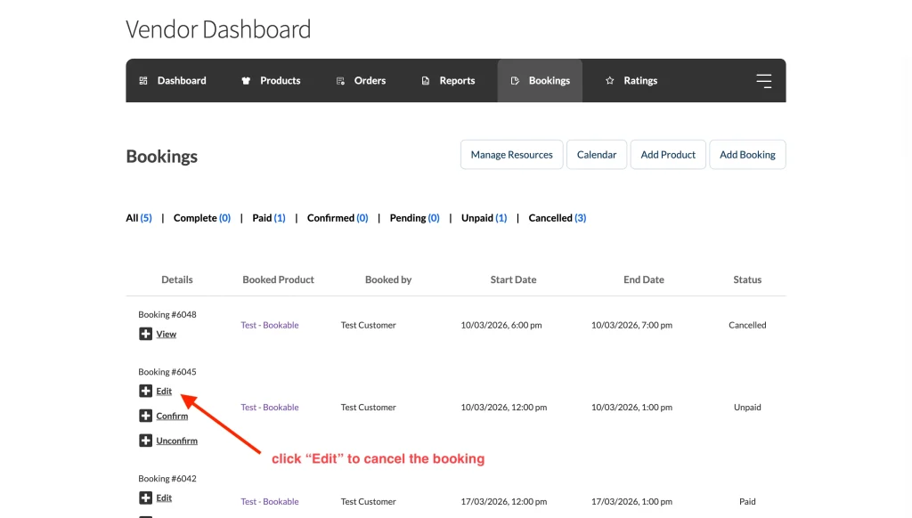The height and width of the screenshot is (518, 912).
Task: Click the Dashboard grid icon
Action: click(143, 81)
